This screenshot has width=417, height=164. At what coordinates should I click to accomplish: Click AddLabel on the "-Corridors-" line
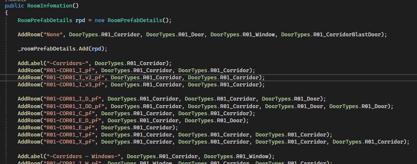[x=31, y=63]
